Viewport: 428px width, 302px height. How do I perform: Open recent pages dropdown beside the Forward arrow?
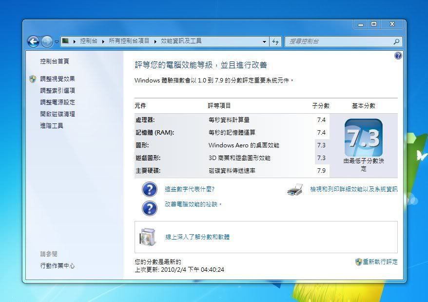(x=57, y=42)
